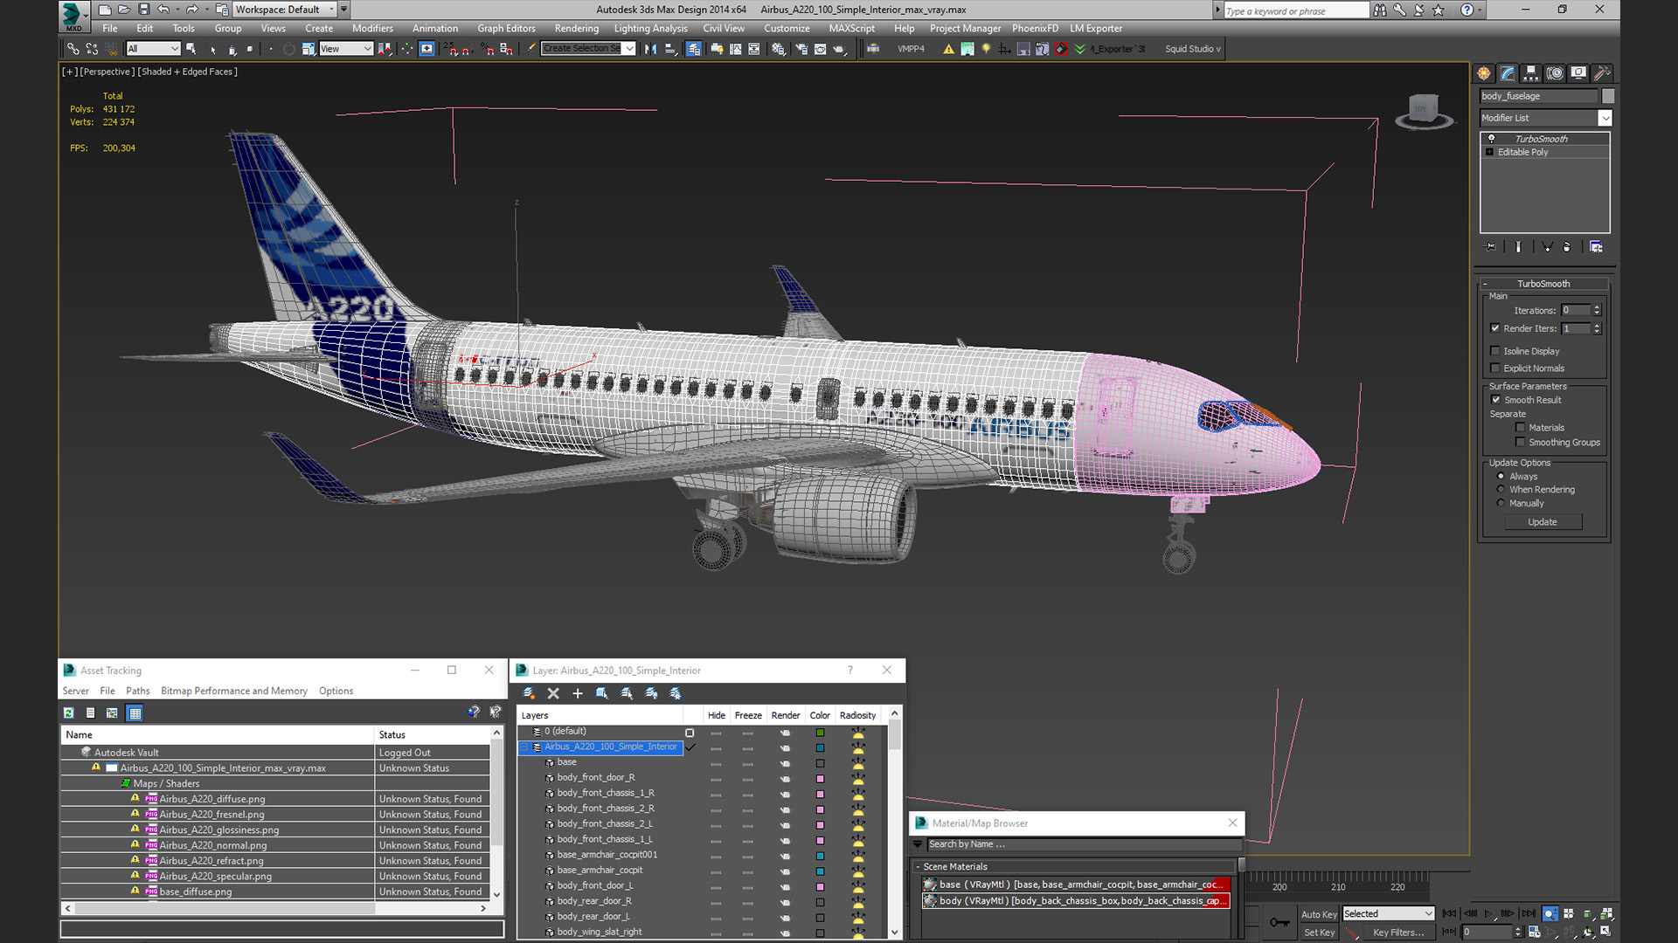The width and height of the screenshot is (1678, 943).
Task: Open the Display command panel tab
Action: 1578,73
